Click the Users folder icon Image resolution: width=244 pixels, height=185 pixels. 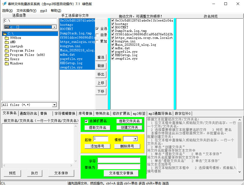point(7,59)
